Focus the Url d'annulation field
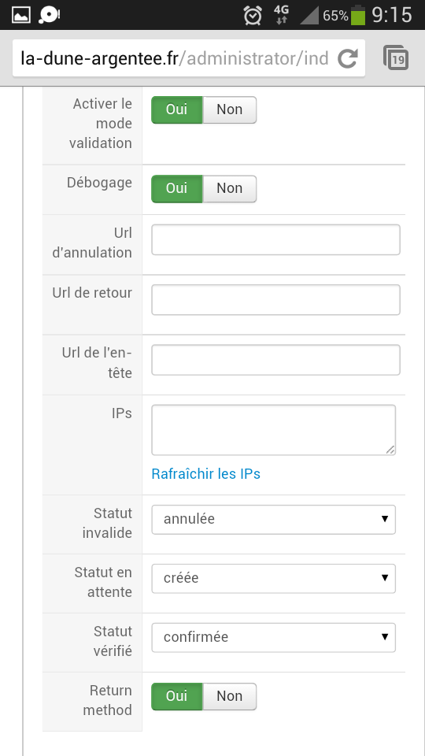 (x=275, y=239)
